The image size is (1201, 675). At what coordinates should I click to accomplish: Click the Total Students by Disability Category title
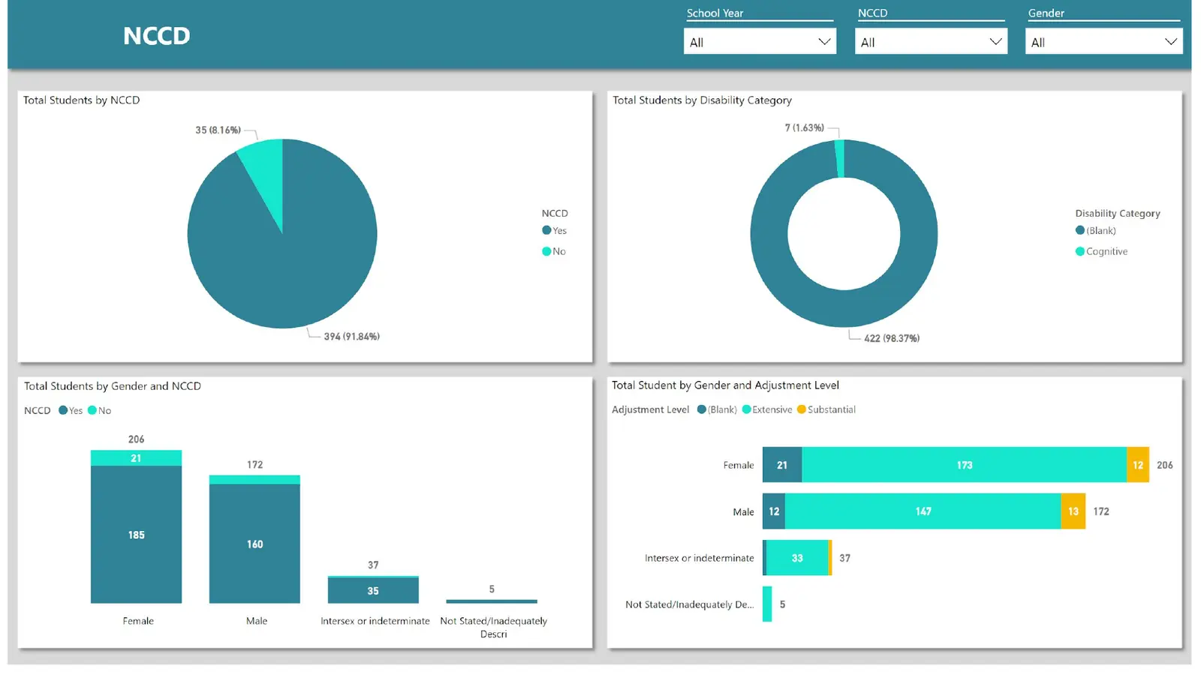[702, 100]
